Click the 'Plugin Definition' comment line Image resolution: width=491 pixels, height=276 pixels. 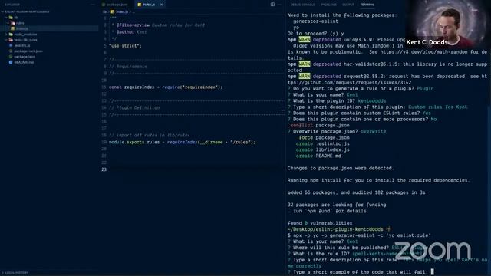pyautogui.click(x=134, y=107)
